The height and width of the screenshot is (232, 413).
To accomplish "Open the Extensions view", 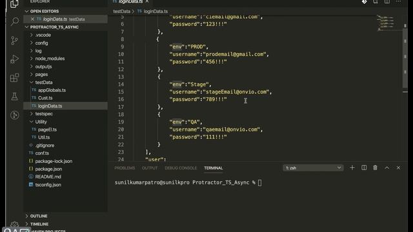I will 14,77.
